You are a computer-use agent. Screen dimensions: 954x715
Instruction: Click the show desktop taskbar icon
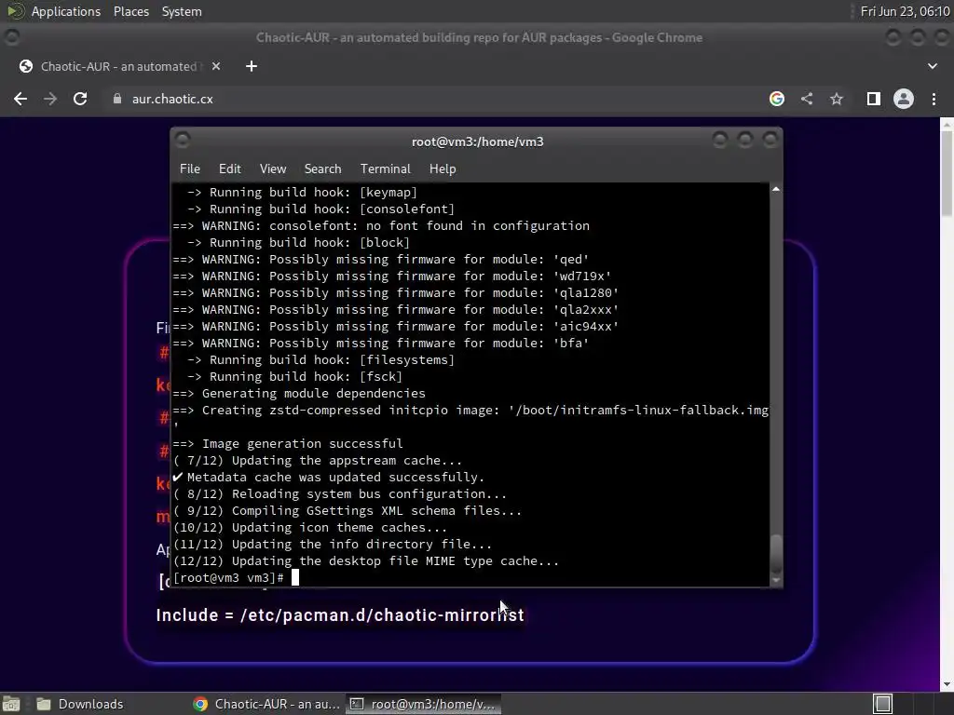[x=11, y=704]
